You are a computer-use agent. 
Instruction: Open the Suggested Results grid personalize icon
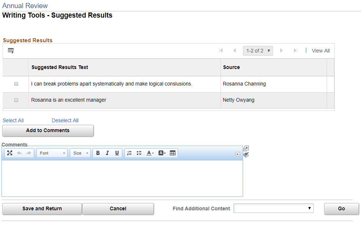point(11,51)
